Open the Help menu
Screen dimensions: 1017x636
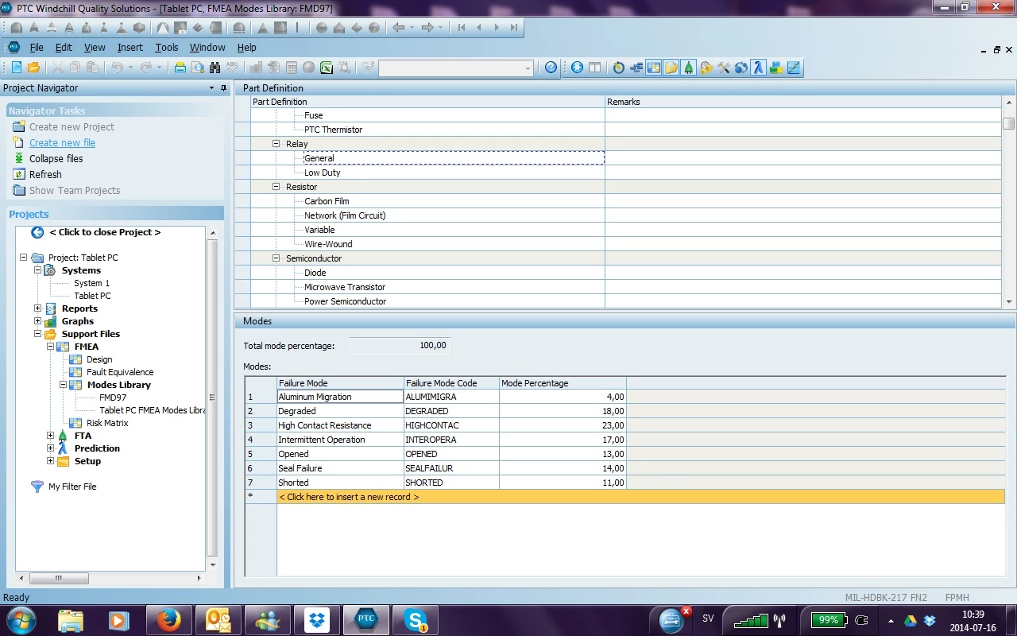[247, 48]
